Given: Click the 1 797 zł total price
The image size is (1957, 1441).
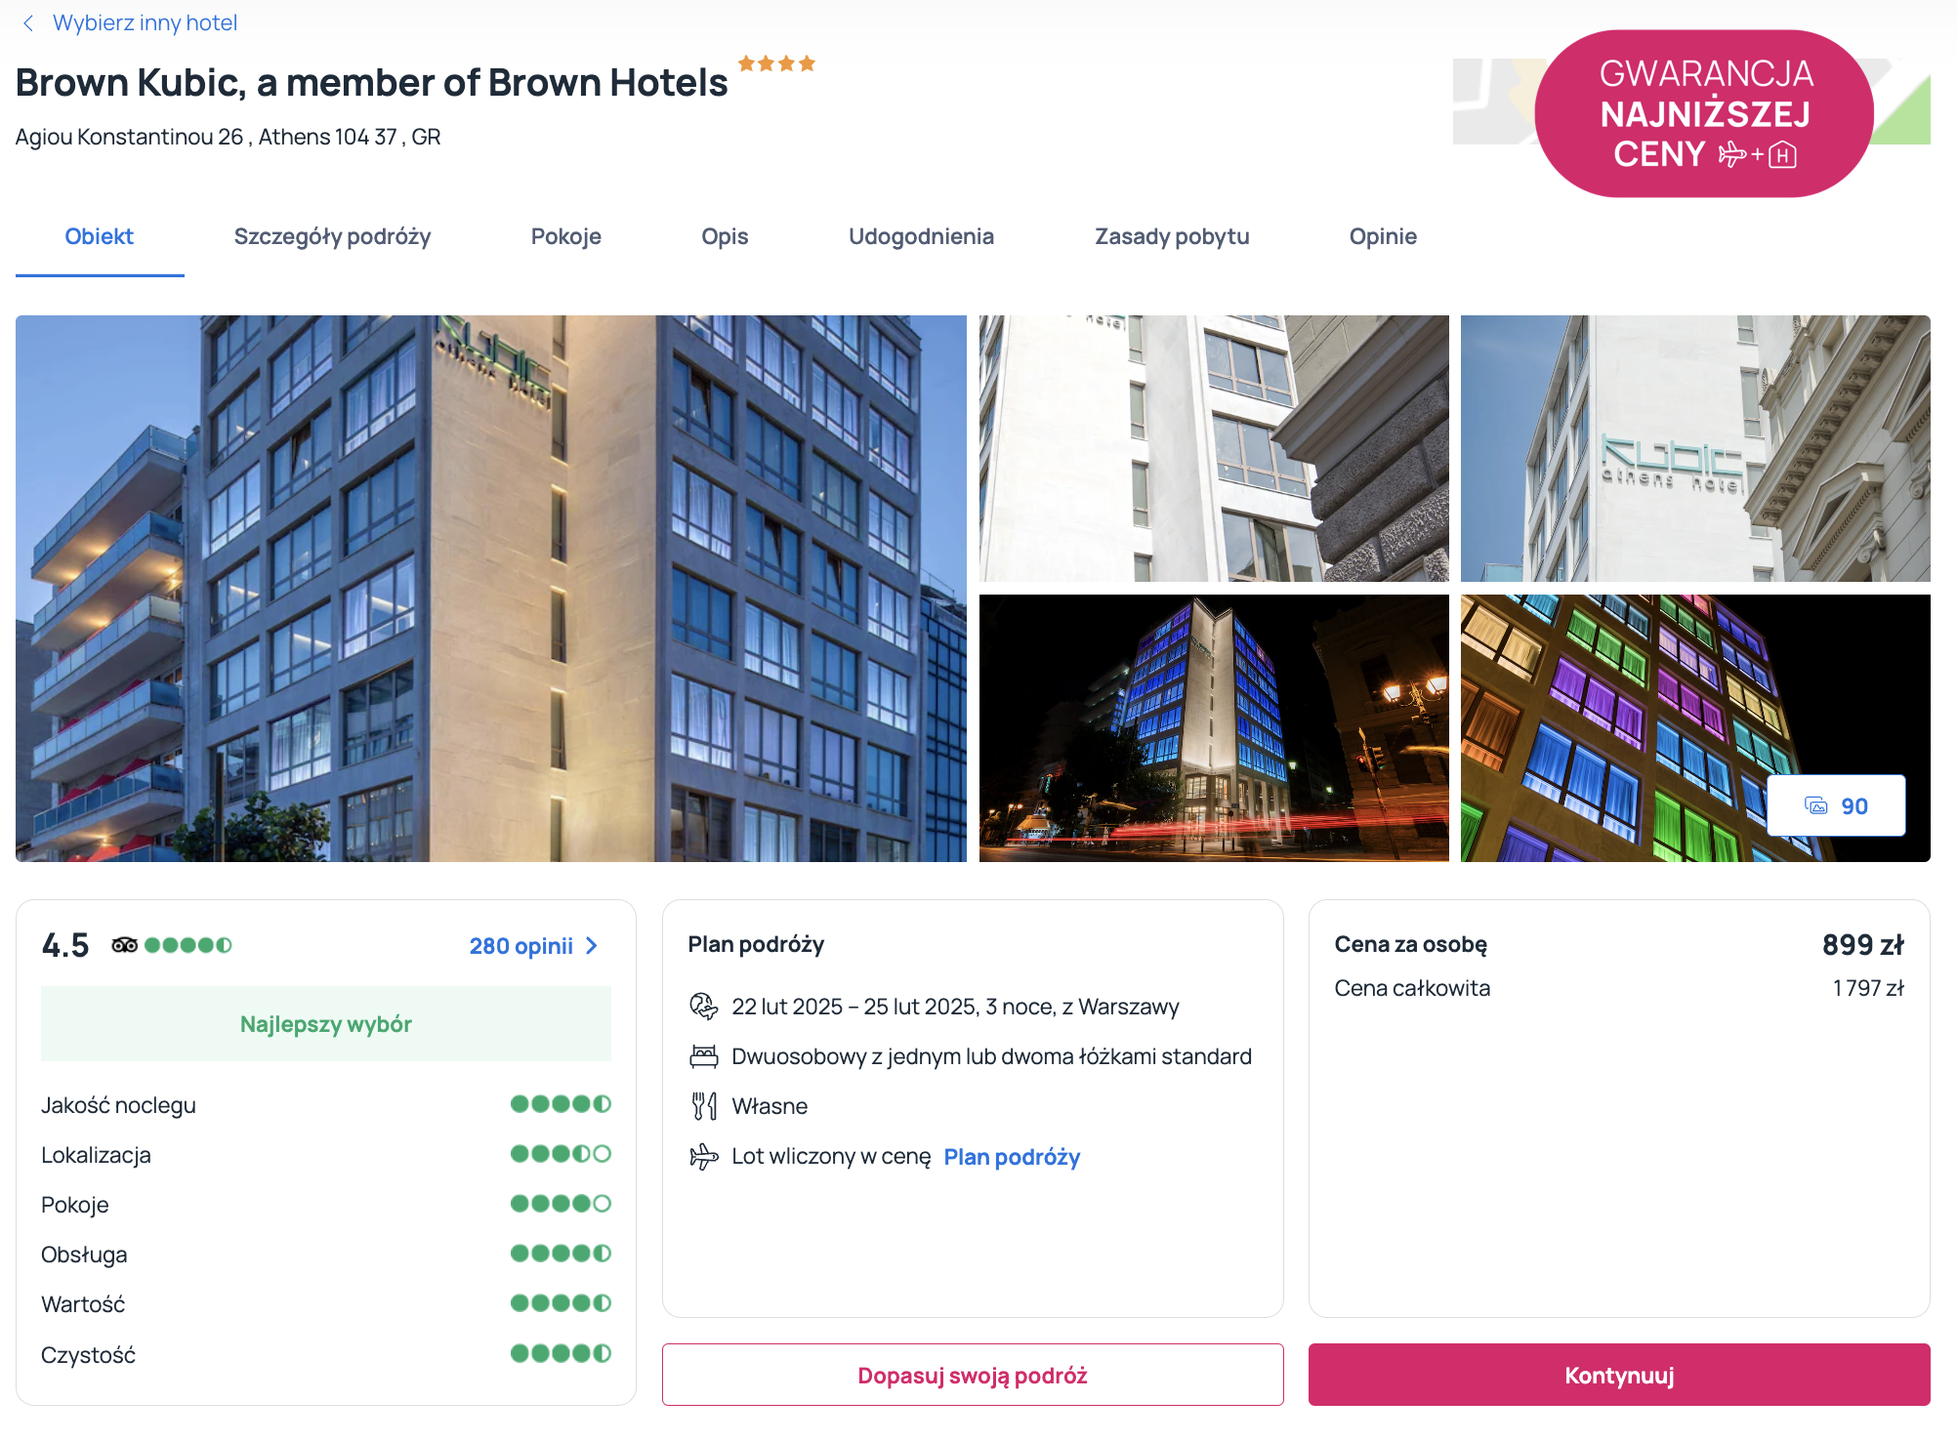Looking at the screenshot, I should coord(1868,988).
